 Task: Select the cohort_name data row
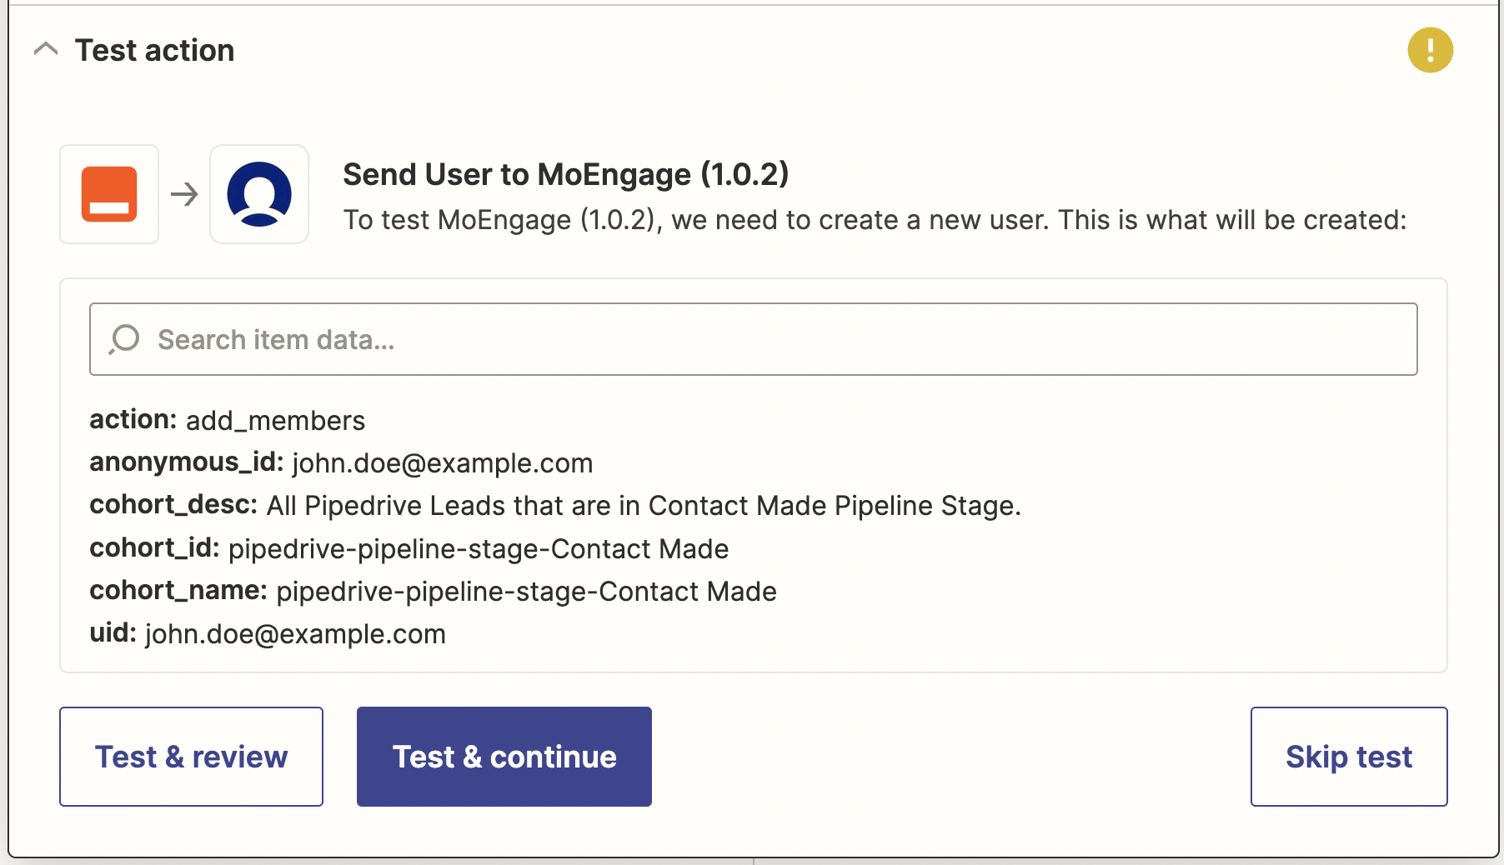pyautogui.click(x=434, y=591)
